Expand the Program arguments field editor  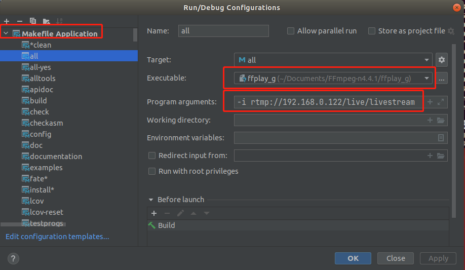pyautogui.click(x=441, y=102)
